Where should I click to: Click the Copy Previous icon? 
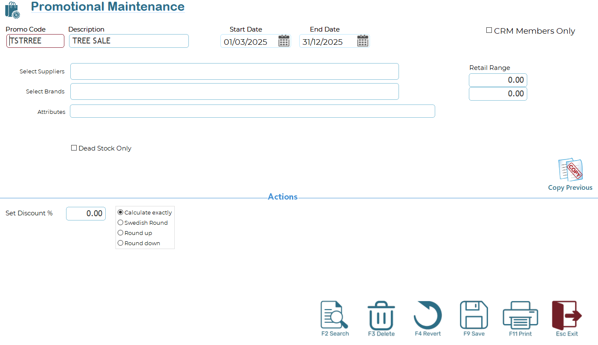tap(570, 171)
